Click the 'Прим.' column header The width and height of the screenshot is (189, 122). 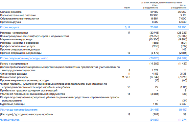pos(127,8)
